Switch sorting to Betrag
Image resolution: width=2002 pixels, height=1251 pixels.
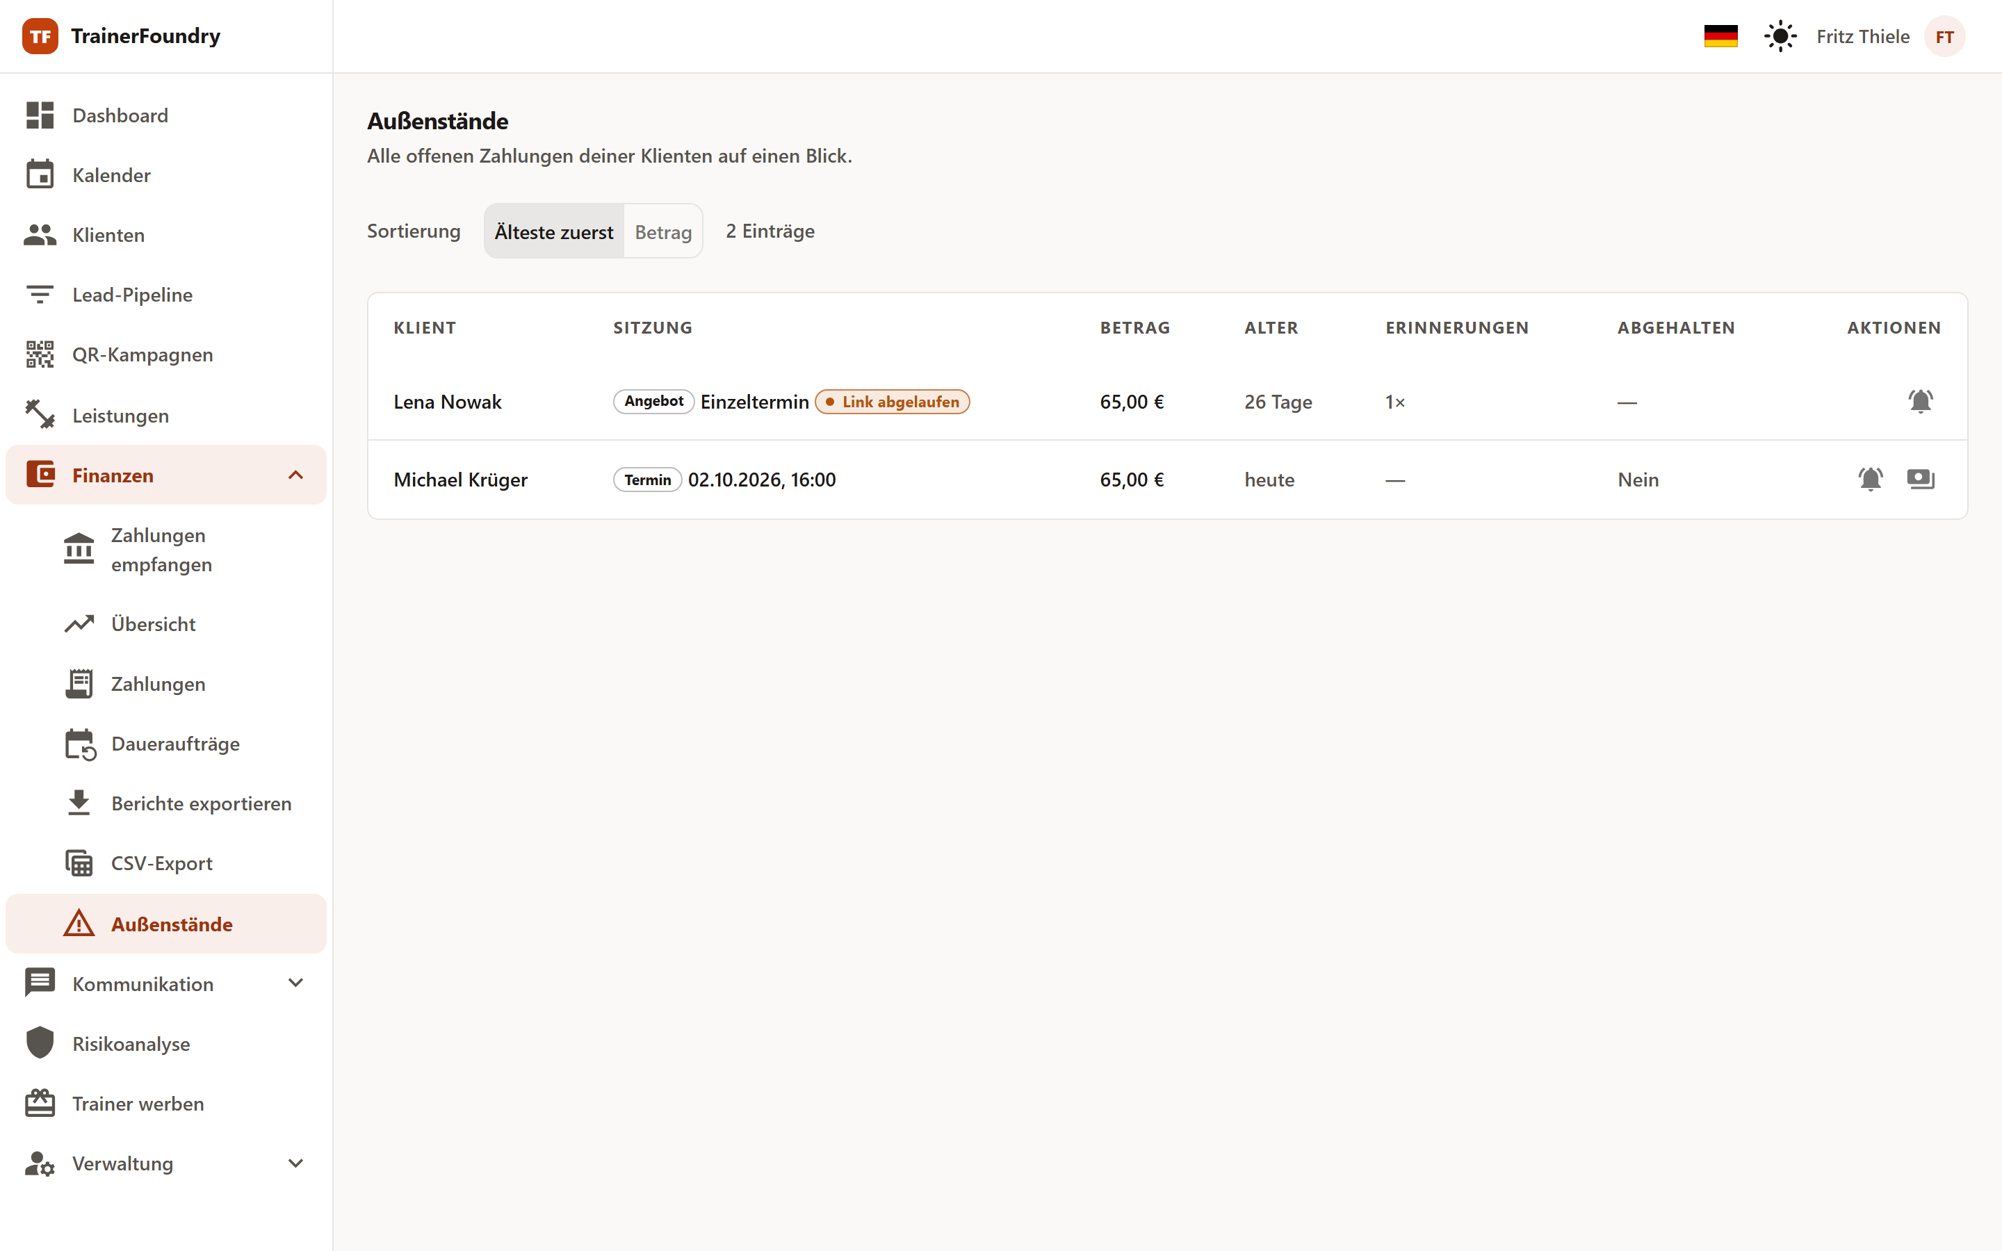662,231
